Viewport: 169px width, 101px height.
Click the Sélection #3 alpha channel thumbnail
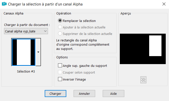[24, 52]
